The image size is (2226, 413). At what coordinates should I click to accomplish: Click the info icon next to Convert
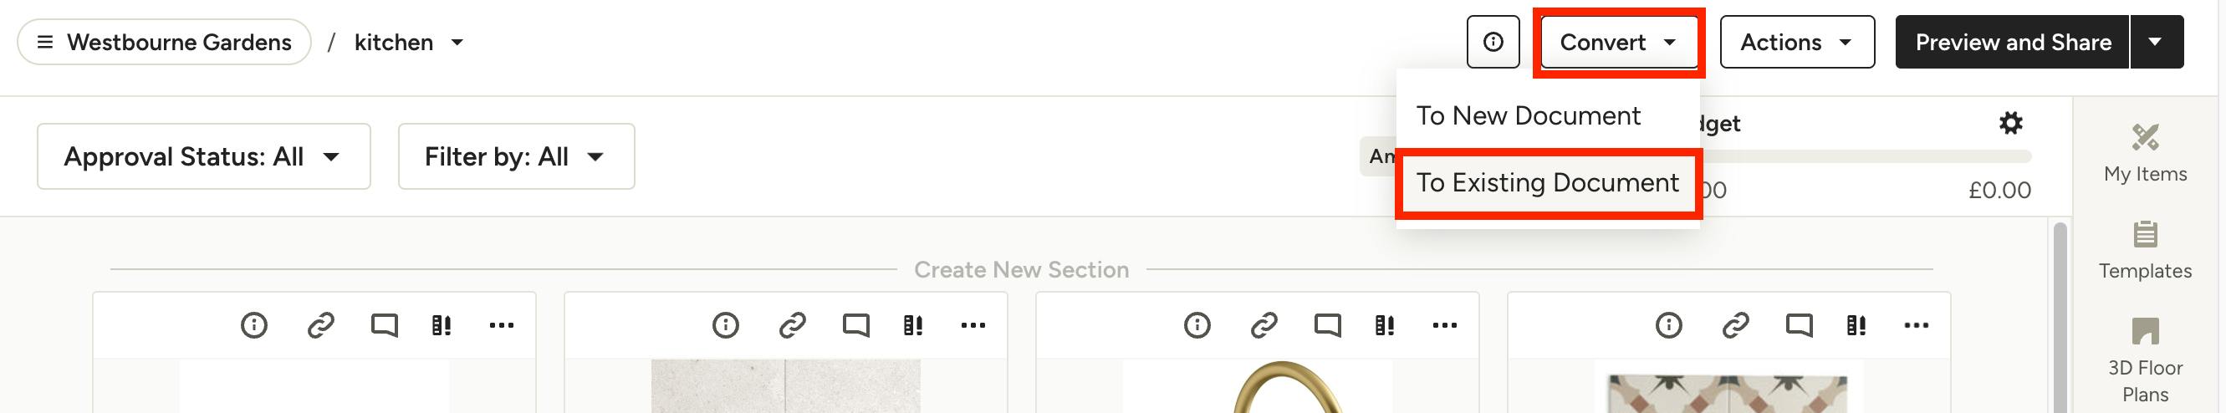click(1493, 42)
